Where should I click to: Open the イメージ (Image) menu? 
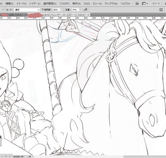click(x=21, y=4)
